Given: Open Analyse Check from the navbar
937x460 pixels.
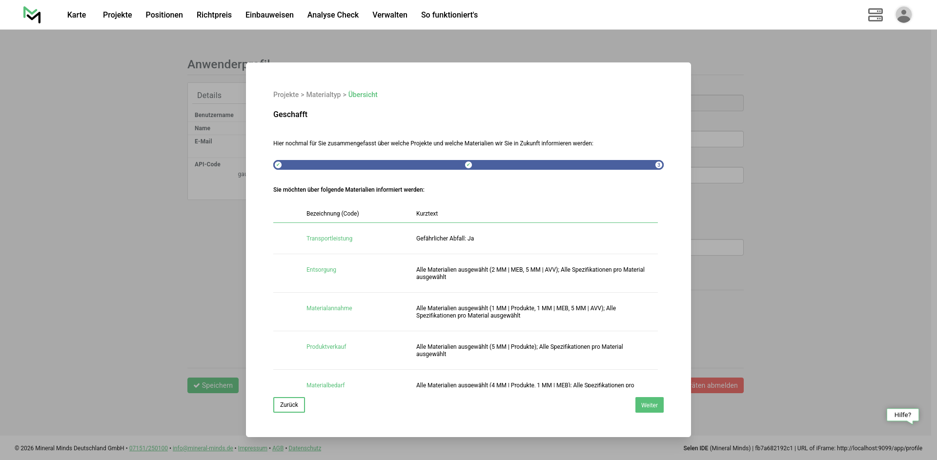Looking at the screenshot, I should (333, 15).
